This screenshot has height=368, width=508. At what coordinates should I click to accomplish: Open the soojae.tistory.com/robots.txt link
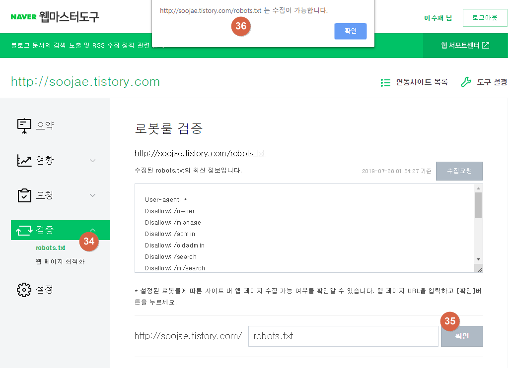pyautogui.click(x=200, y=153)
